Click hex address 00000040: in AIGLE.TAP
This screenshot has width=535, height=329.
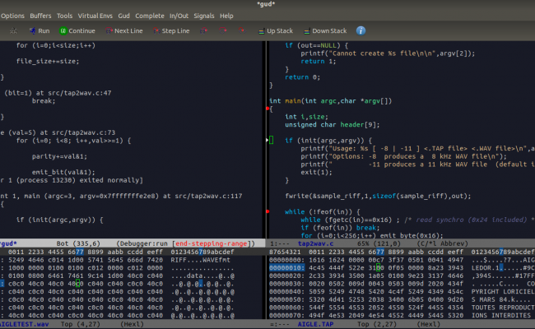pos(286,292)
